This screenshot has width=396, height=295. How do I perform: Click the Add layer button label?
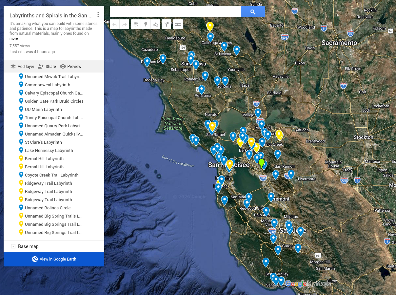26,66
